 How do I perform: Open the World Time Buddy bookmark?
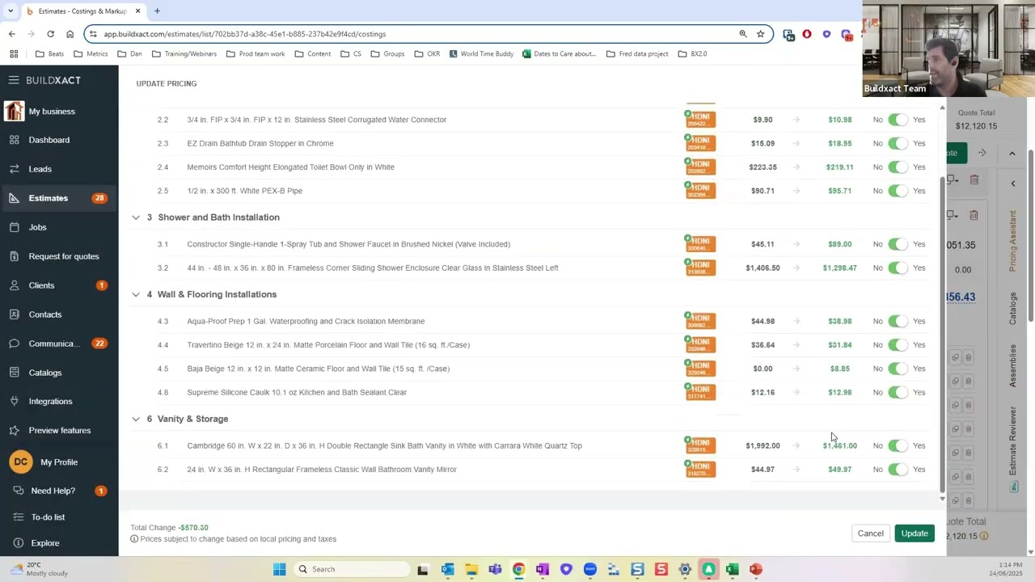481,54
